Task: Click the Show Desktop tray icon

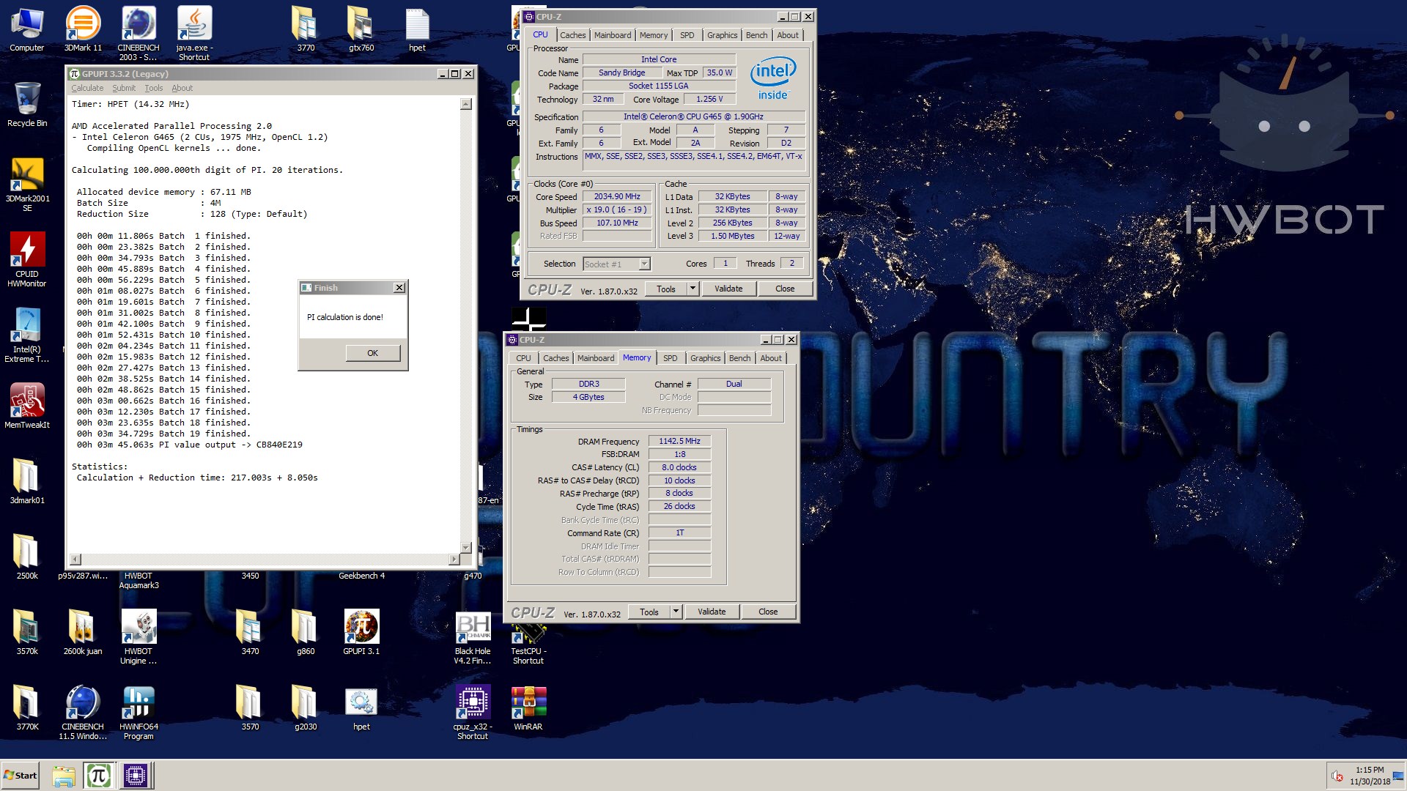Action: pyautogui.click(x=1398, y=776)
